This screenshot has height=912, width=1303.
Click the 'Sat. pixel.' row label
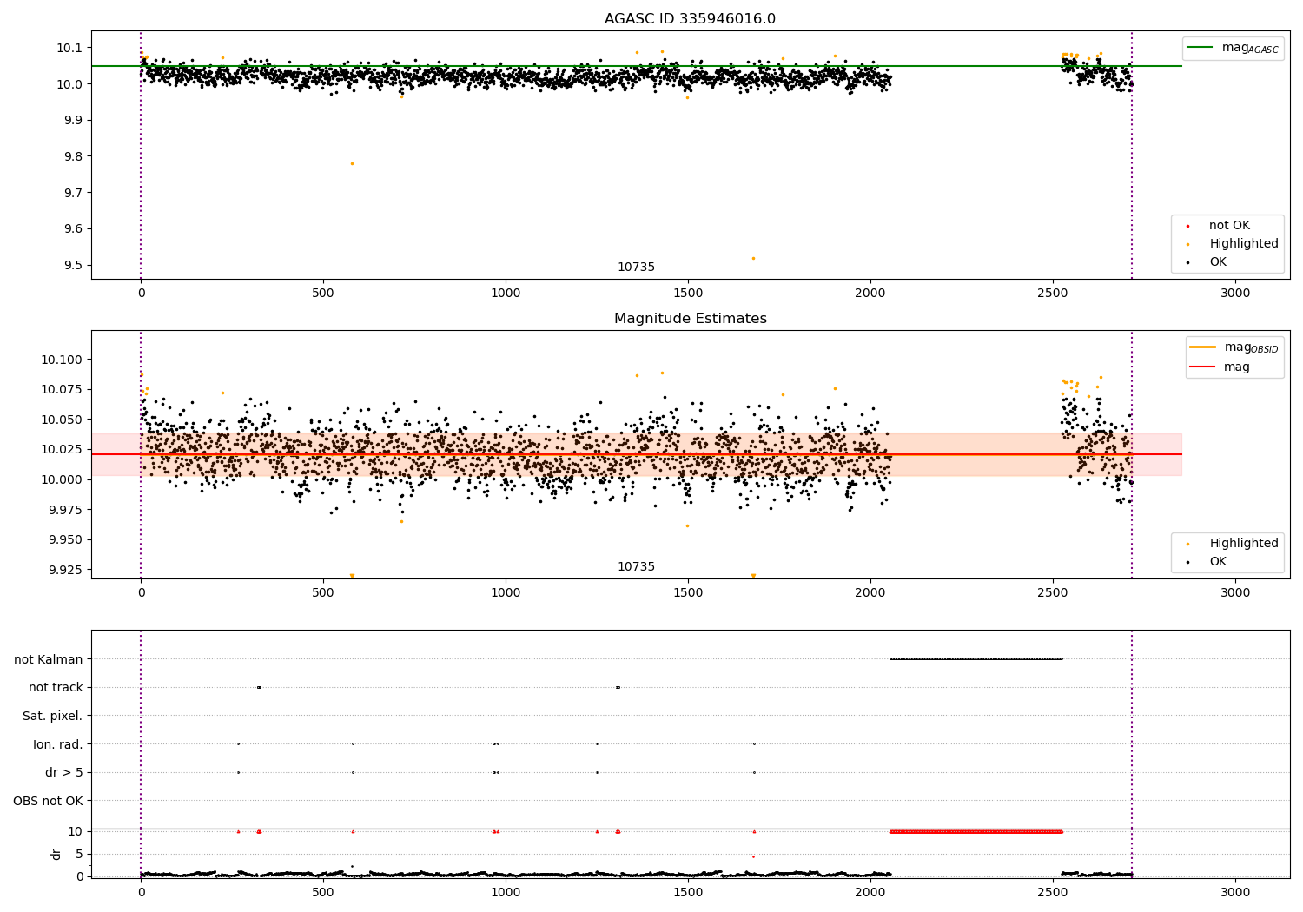(52, 717)
